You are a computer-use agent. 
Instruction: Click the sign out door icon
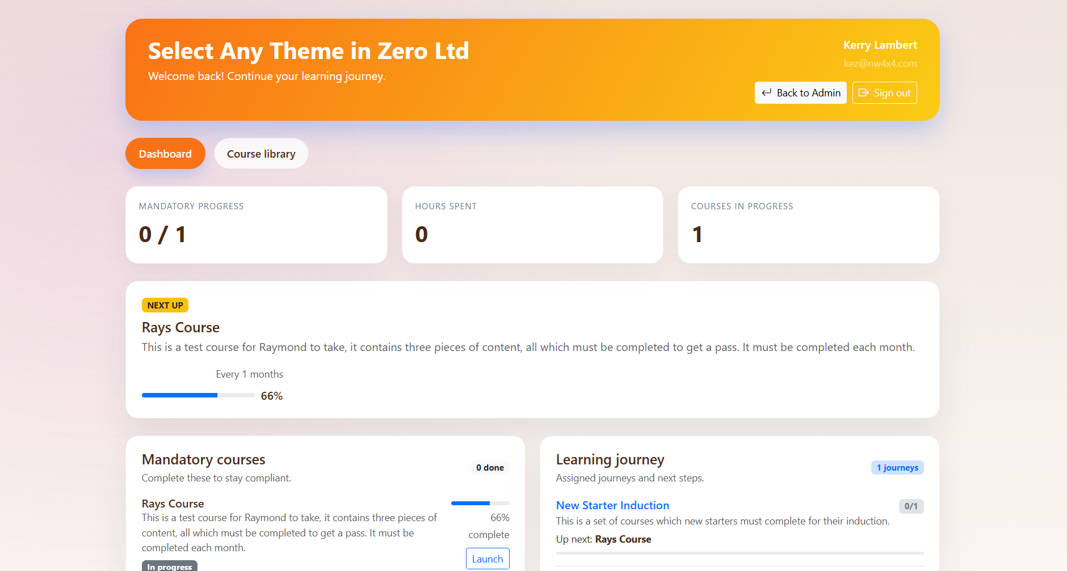[863, 93]
